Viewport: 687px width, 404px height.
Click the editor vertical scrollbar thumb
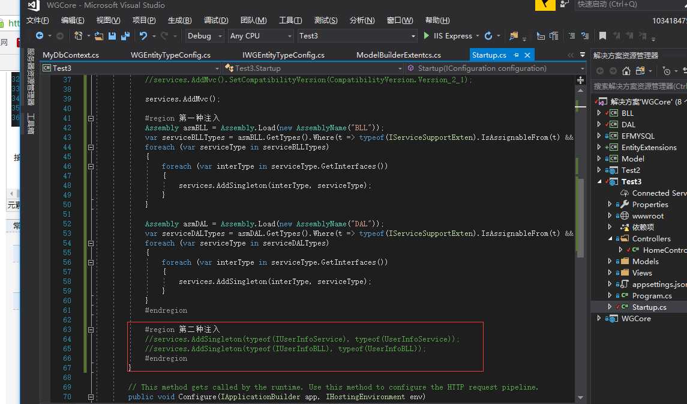point(581,218)
